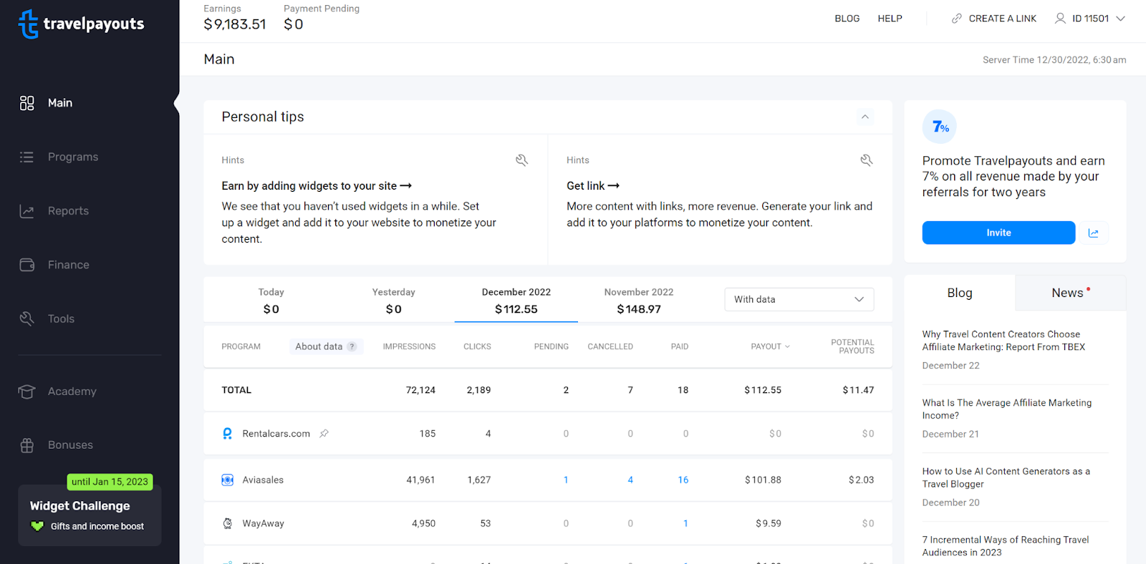This screenshot has width=1146, height=564.
Task: Click WayAway paid count '1'
Action: 685,524
